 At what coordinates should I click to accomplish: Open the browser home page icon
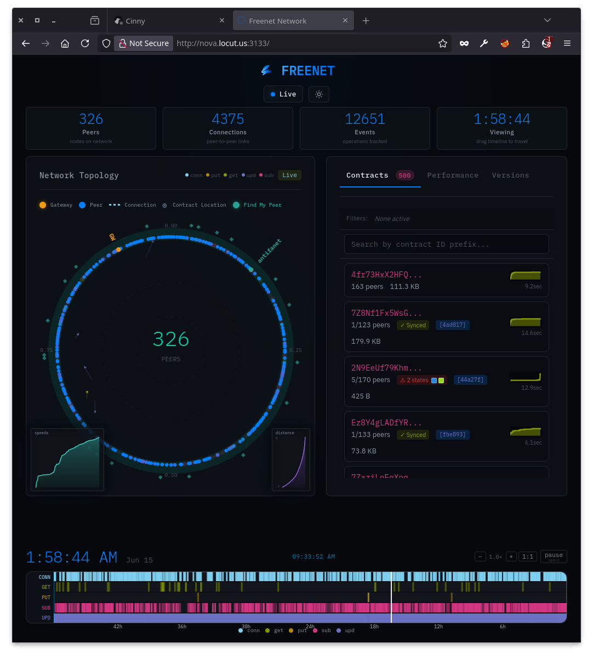point(65,43)
